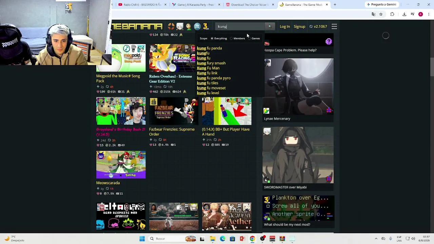Bookmark this page with the star icon
The image size is (434, 244).
381,14
